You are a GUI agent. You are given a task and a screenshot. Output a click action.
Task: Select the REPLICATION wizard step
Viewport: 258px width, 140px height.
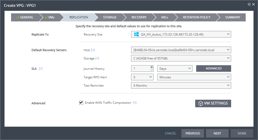pos(79,17)
